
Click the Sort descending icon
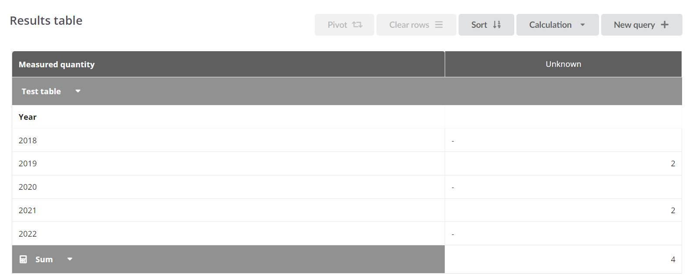(497, 25)
